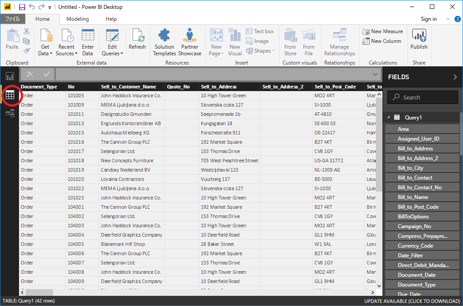Collapse the FIELDS pane arrow
This screenshot has height=306, width=463.
[455, 77]
